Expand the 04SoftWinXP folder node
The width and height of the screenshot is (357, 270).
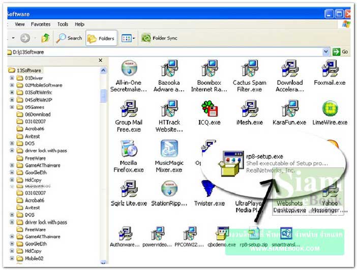tap(12, 99)
